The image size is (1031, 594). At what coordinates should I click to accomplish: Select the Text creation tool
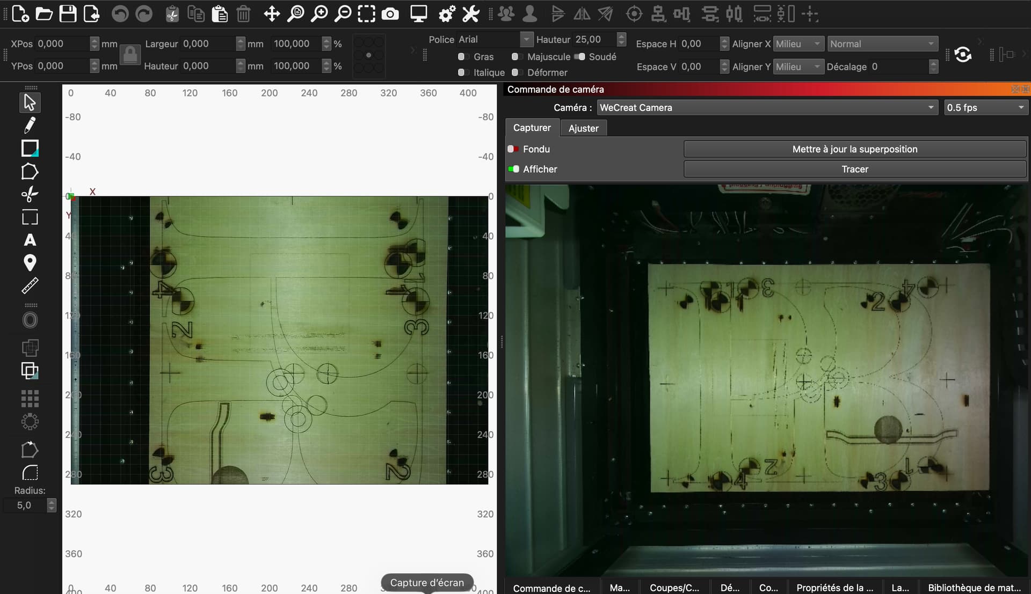[30, 240]
